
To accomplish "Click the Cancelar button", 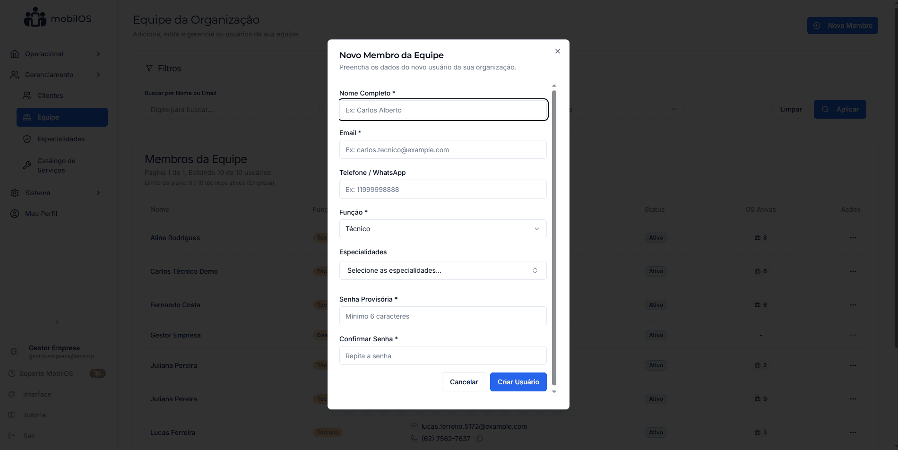I will [464, 382].
